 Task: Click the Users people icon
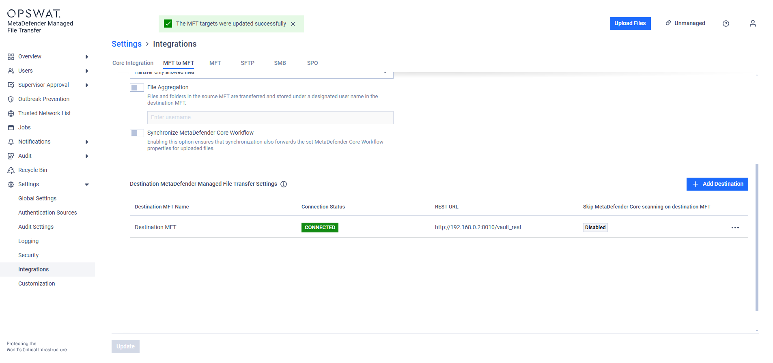tap(11, 71)
